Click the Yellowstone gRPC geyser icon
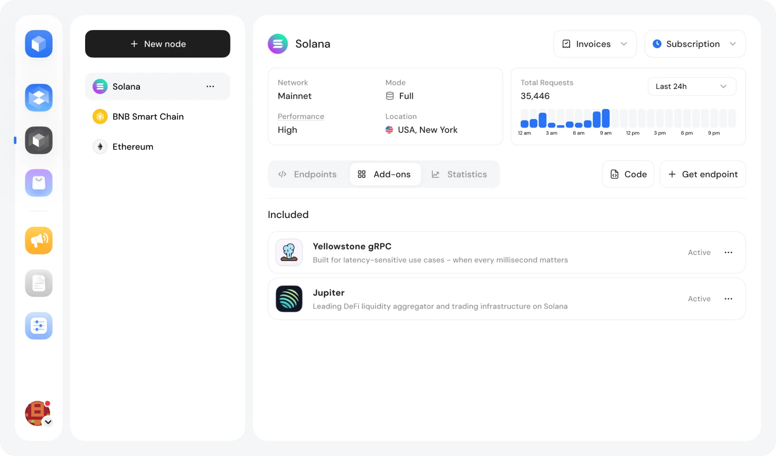Viewport: 776px width, 456px height. (x=289, y=252)
